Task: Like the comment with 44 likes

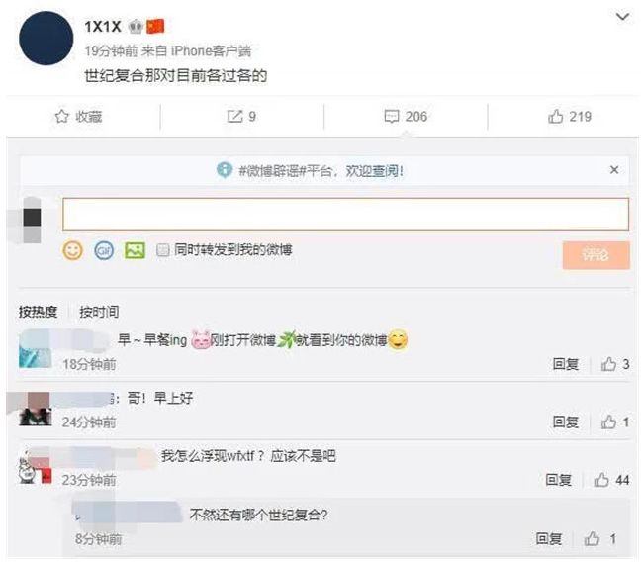Action: pos(611,480)
